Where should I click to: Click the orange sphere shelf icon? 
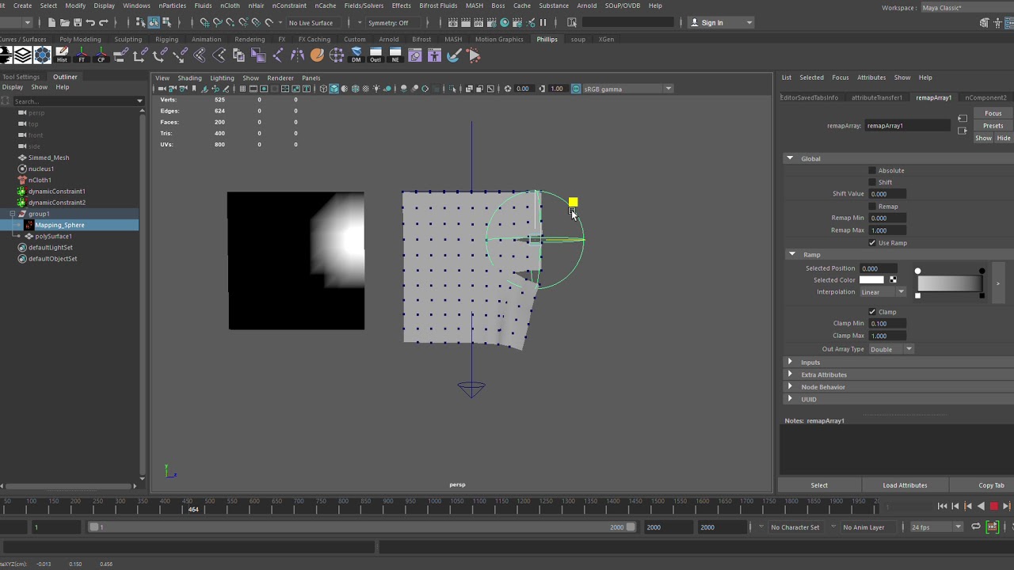pyautogui.click(x=317, y=55)
